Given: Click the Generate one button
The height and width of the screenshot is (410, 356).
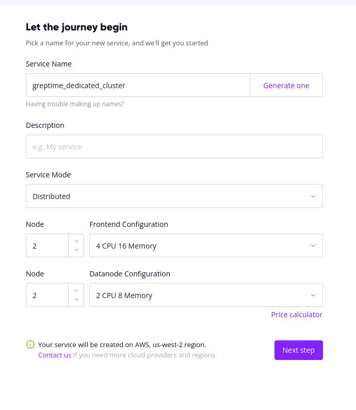Looking at the screenshot, I should [286, 85].
